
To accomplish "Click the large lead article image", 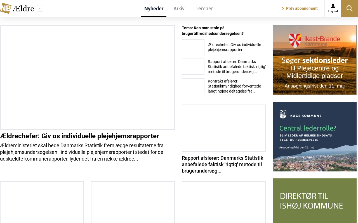I will (87, 77).
